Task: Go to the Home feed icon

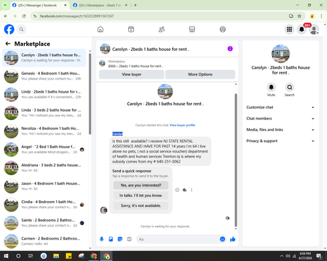Action: (100, 29)
